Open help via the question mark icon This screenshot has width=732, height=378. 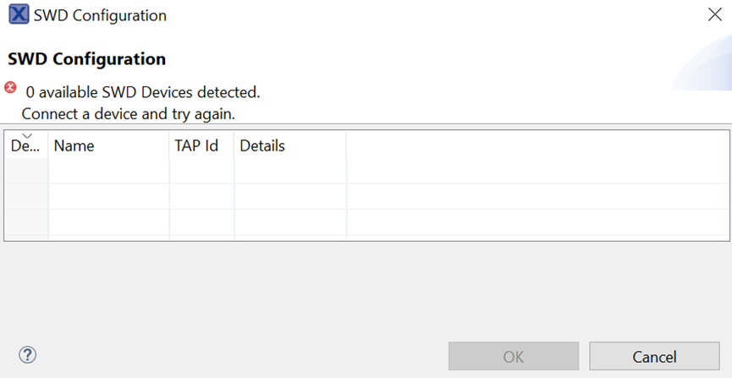pos(27,355)
